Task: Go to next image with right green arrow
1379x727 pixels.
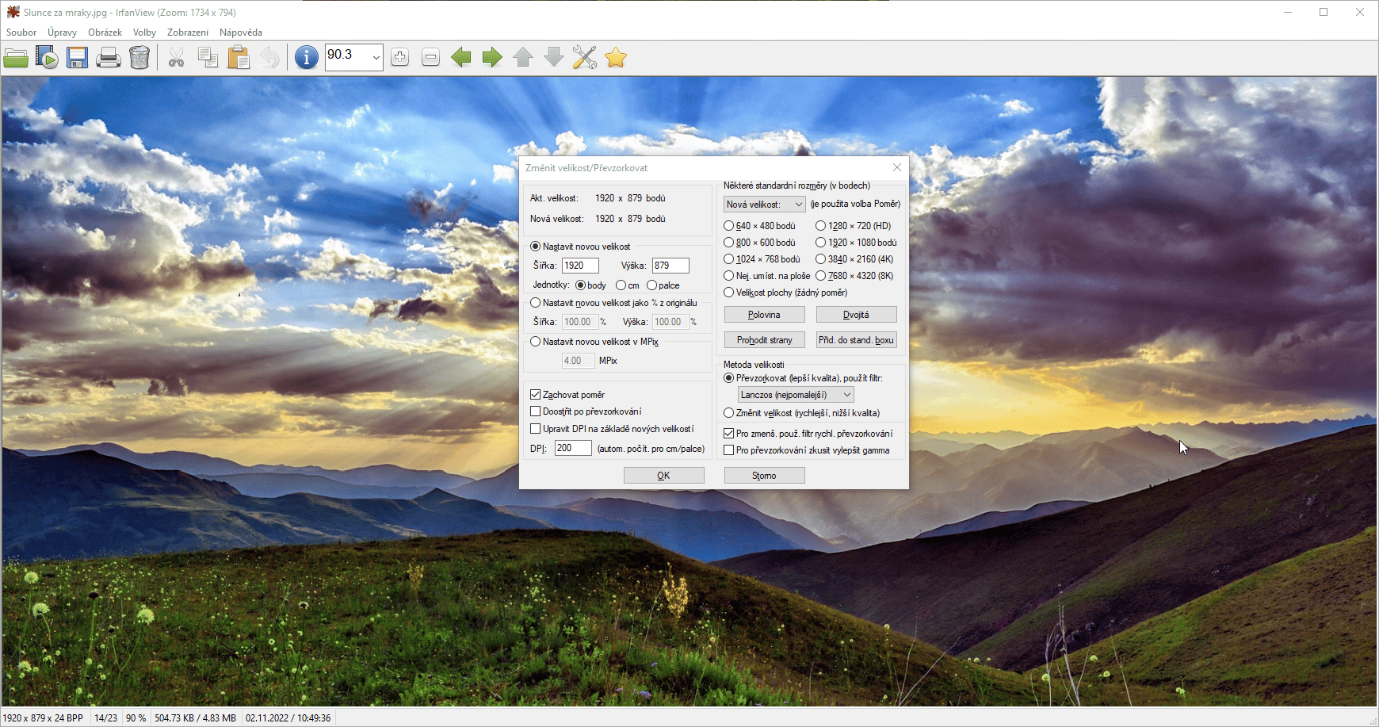Action: pyautogui.click(x=492, y=58)
